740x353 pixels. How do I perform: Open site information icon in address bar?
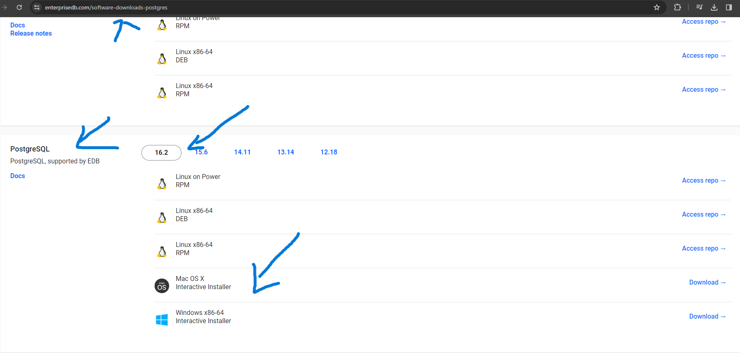click(37, 7)
